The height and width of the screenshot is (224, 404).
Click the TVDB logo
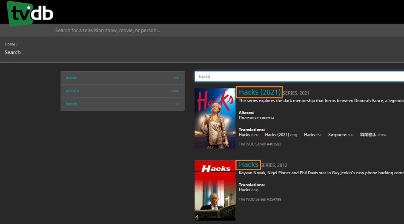click(30, 13)
